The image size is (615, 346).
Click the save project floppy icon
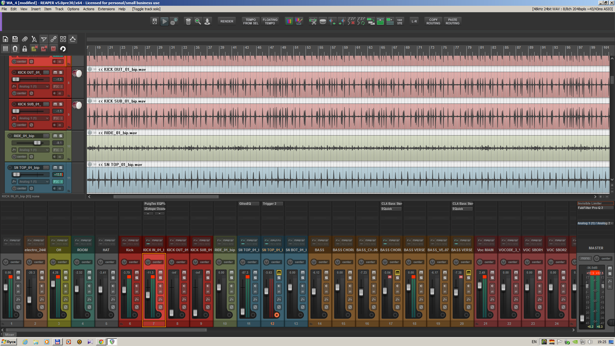coord(15,39)
